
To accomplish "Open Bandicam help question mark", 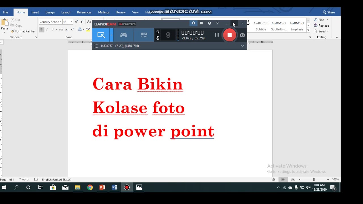I will pos(218,23).
